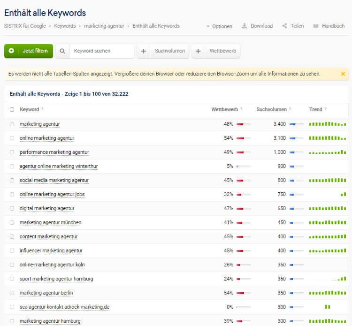Check the marketing agentur münchen row
Image resolution: width=352 pixels, height=326 pixels.
[12, 222]
